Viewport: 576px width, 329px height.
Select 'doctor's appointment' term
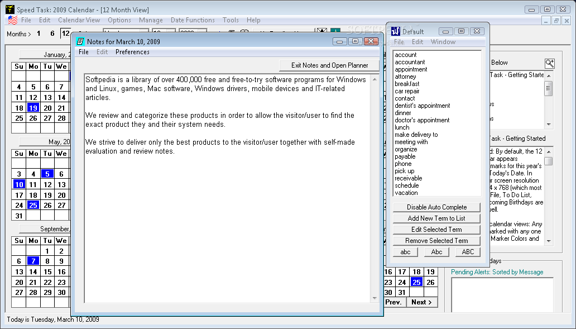click(x=422, y=120)
